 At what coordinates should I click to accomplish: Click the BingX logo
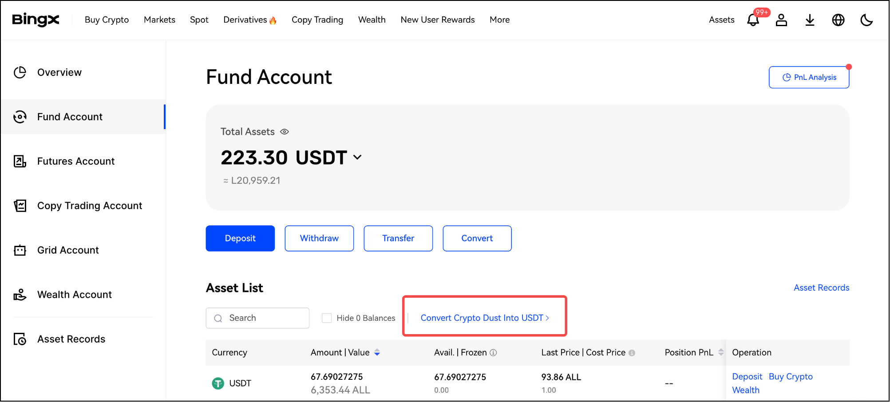click(x=36, y=20)
